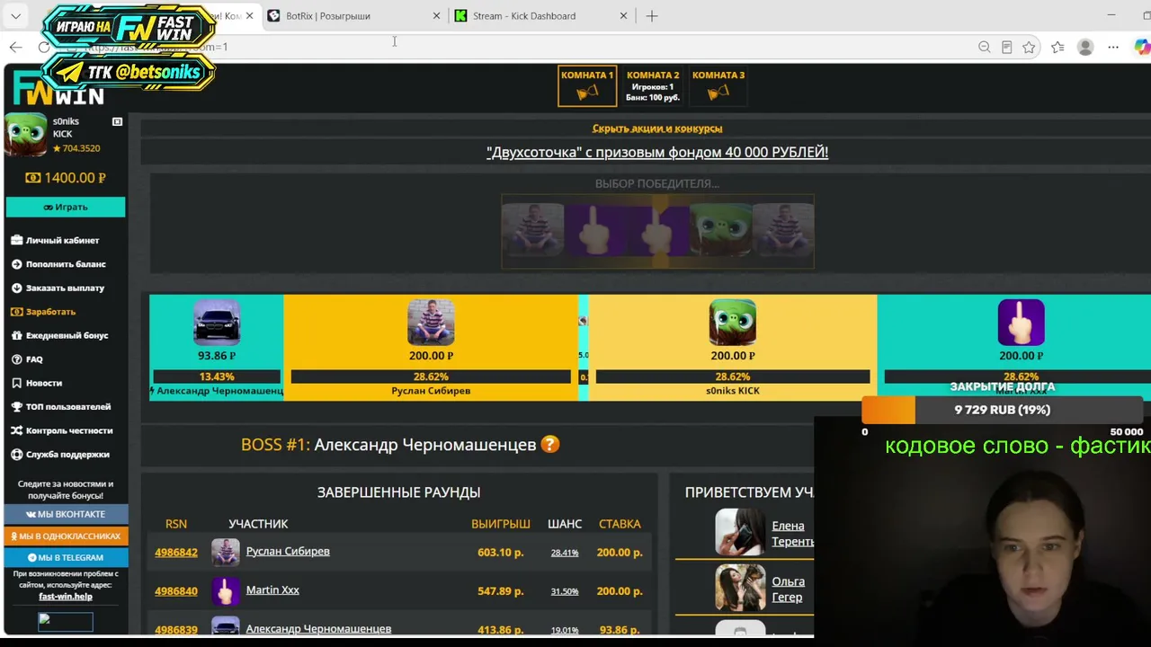Open Руслан Сибирев's profile in completed rounds
The height and width of the screenshot is (647, 1151).
[288, 551]
